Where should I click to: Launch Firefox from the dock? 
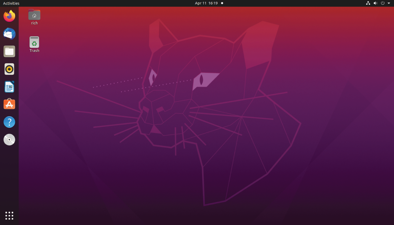coord(9,16)
